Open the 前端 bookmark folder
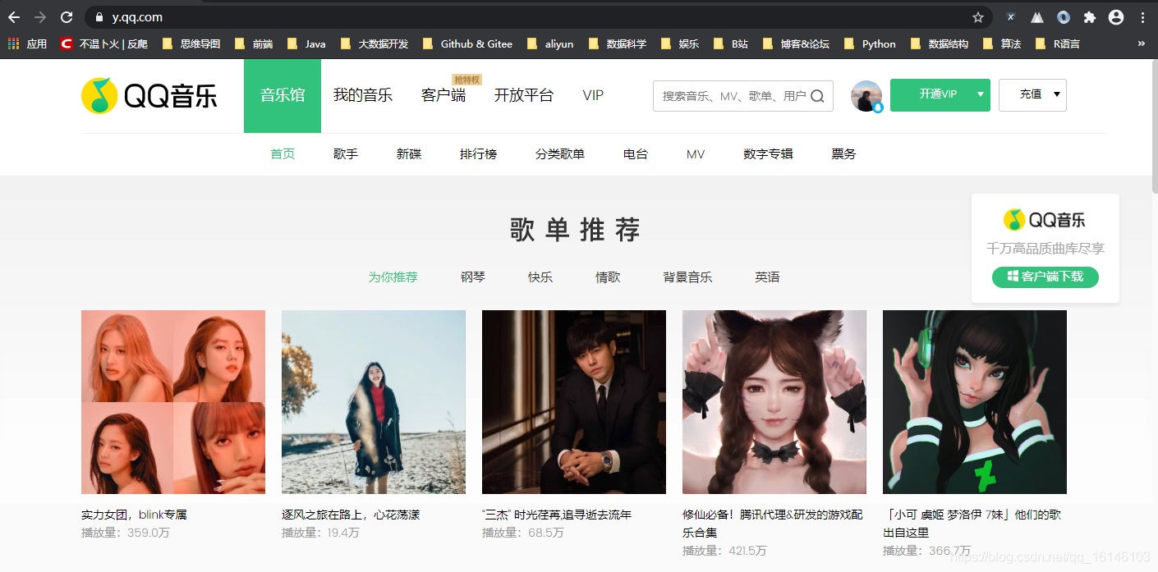The image size is (1158, 572). (x=254, y=44)
